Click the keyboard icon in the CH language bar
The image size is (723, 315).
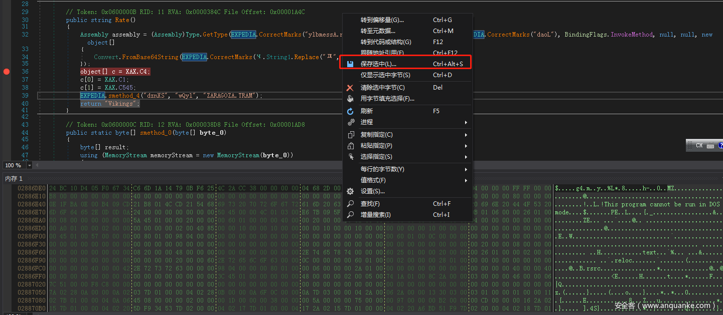tap(710, 146)
